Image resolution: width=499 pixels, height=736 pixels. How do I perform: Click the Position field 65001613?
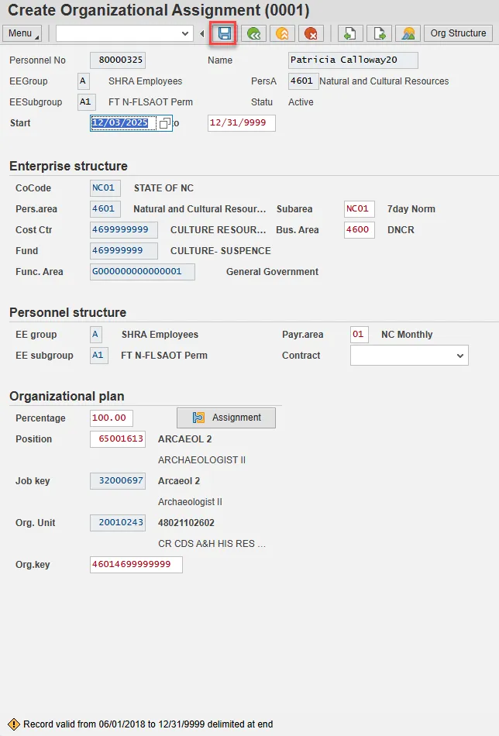pyautogui.click(x=117, y=439)
